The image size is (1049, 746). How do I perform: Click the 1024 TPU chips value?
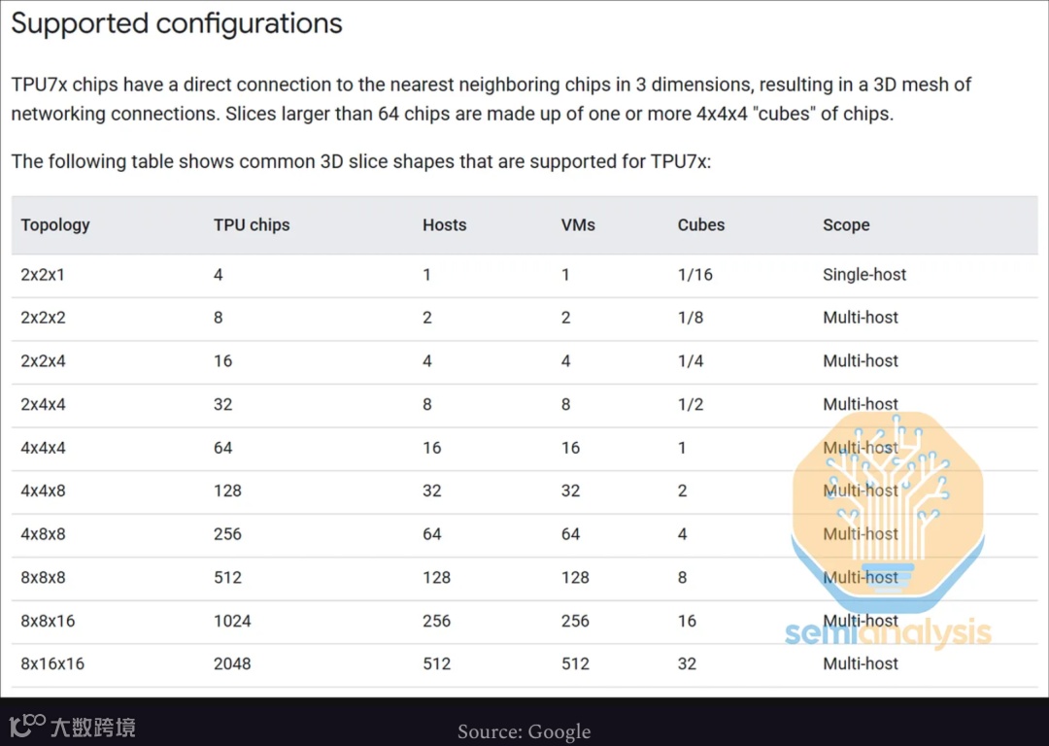232,621
